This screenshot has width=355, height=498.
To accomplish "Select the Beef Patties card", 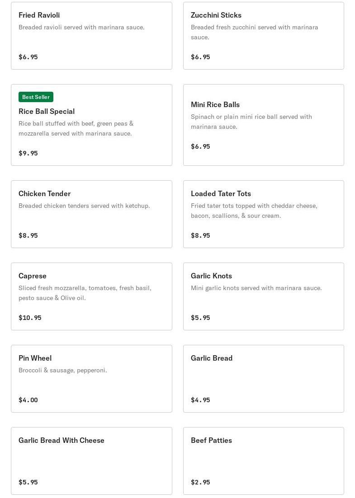I will [x=264, y=461].
